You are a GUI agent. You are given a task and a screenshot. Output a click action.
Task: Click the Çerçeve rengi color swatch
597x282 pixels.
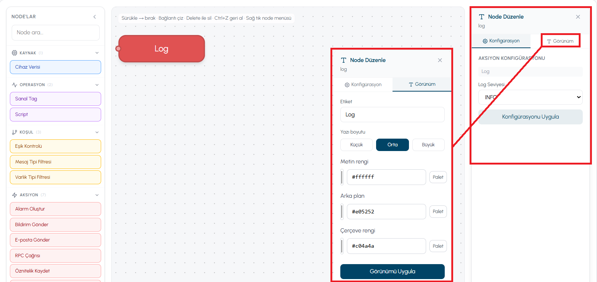click(x=342, y=246)
